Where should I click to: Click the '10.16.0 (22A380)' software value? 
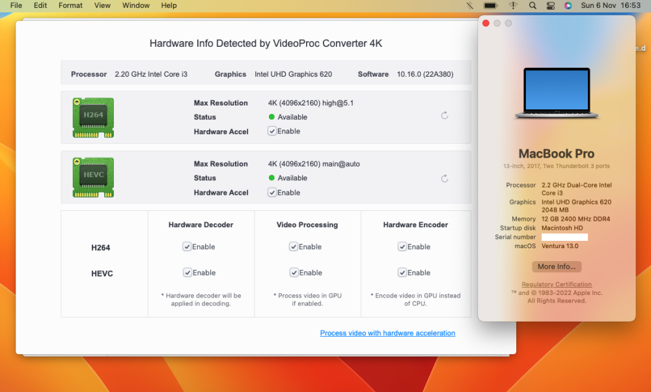pyautogui.click(x=425, y=74)
